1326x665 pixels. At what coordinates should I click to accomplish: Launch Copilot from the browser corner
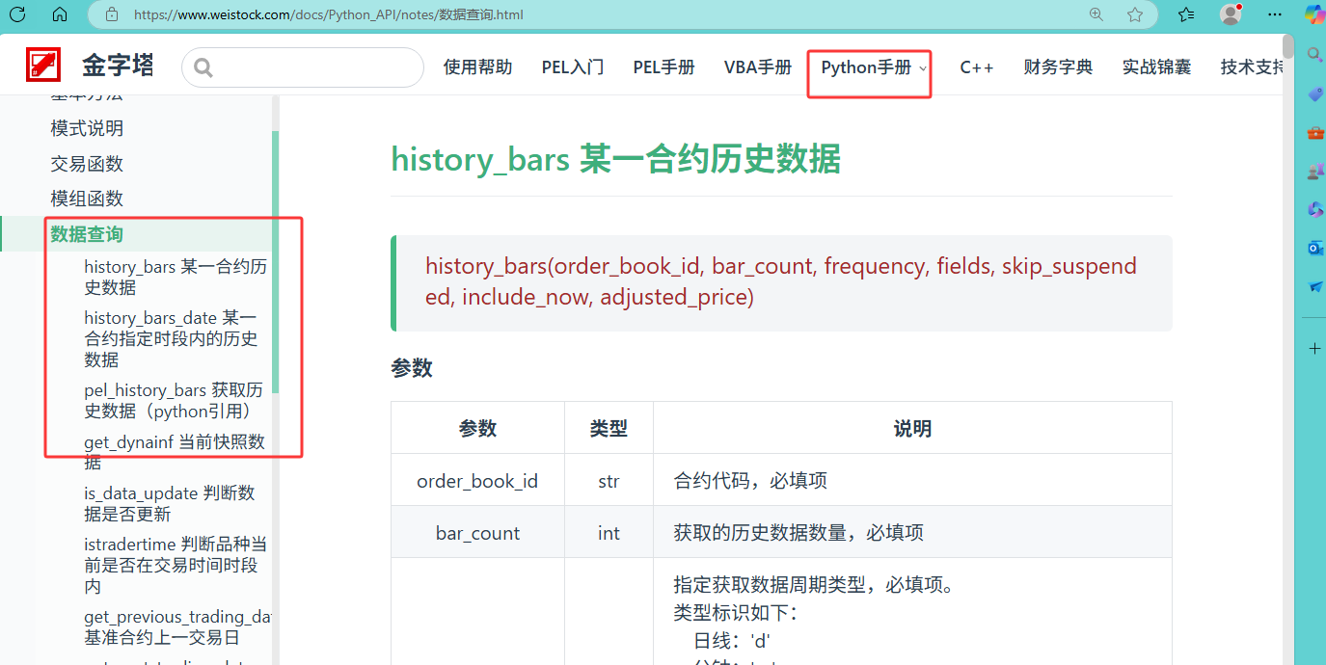click(x=1314, y=14)
